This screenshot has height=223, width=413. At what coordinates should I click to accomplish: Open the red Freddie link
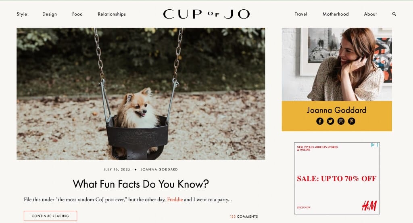coord(175,200)
